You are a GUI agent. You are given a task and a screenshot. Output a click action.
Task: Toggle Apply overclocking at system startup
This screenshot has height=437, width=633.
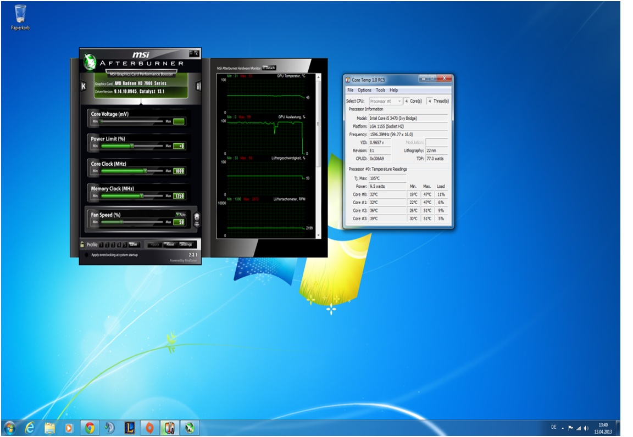(86, 255)
